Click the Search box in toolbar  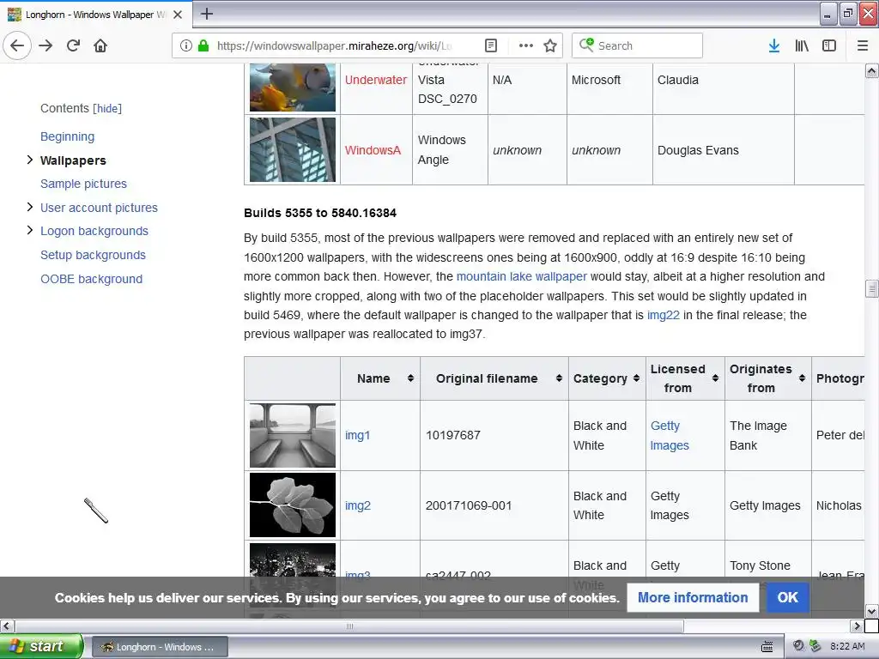click(x=638, y=45)
